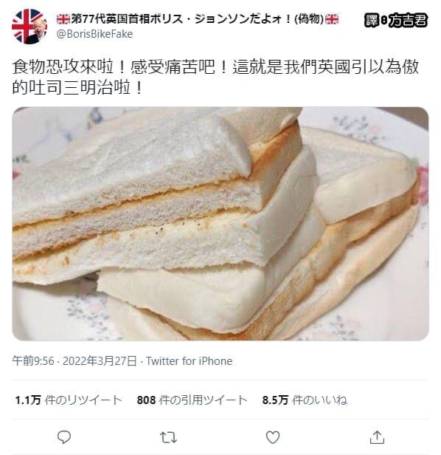View the 808 quote tweets list
Image resolution: width=441 pixels, height=455 pixels.
(192, 400)
